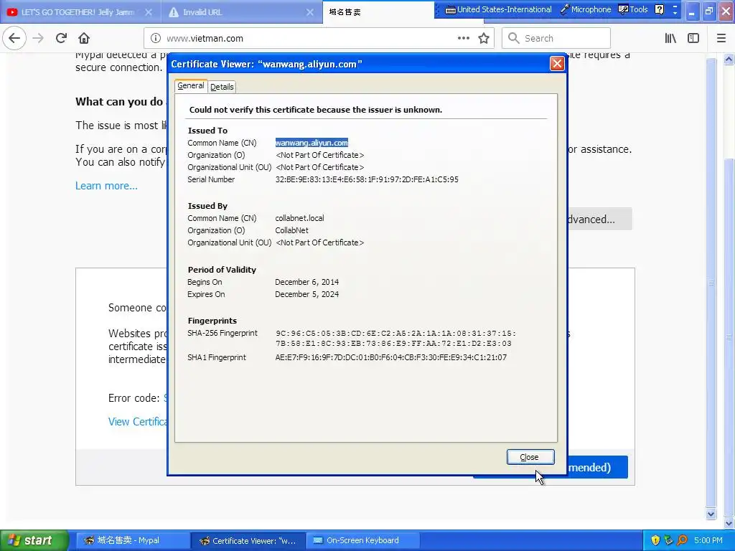Click the Advanced button behind the dialog
This screenshot has width=735, height=551.
[x=599, y=220]
